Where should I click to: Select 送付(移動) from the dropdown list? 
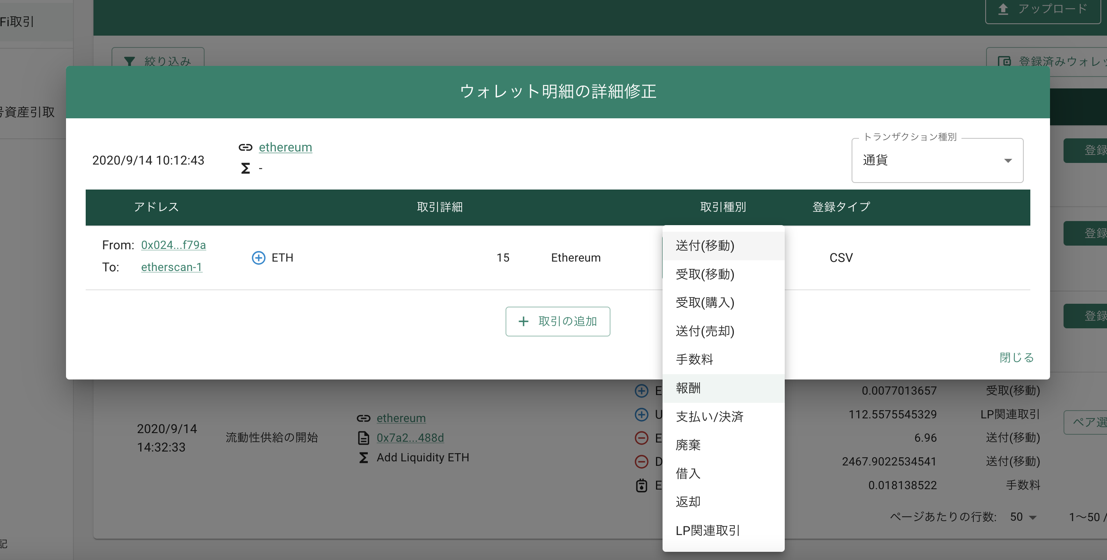[723, 246]
